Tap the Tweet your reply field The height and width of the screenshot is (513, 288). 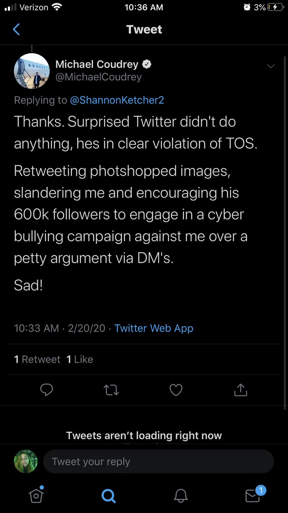point(158,462)
